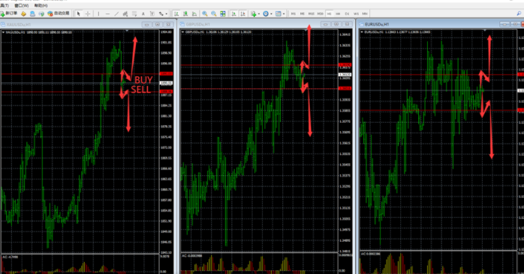The height and width of the screenshot is (274, 524).
Task: Click the GBPUSD chart shift triangle marker
Action: coord(306,31)
